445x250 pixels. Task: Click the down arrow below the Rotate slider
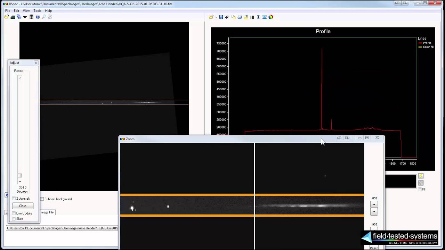click(20, 182)
